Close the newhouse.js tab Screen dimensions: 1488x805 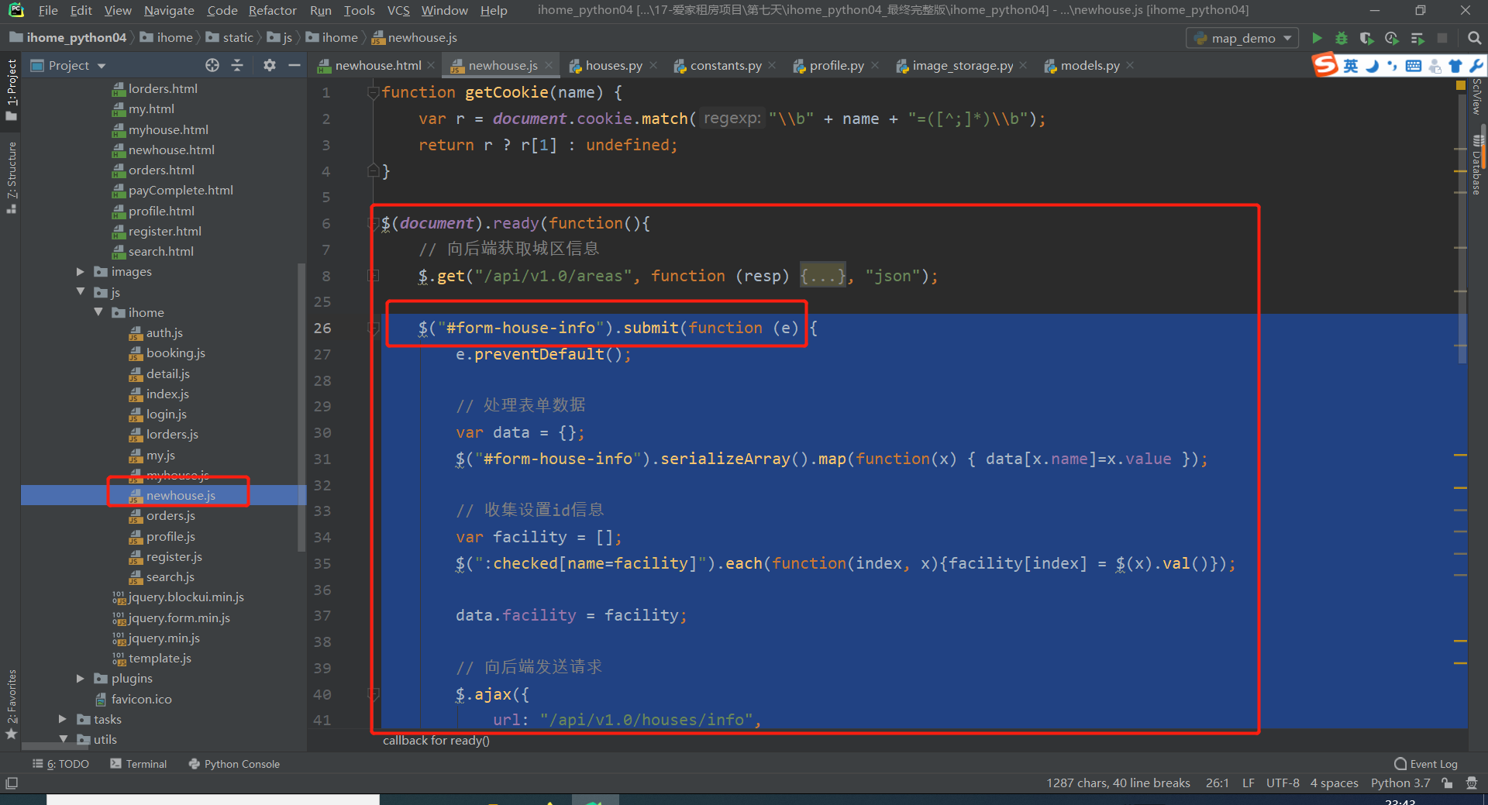(x=549, y=66)
